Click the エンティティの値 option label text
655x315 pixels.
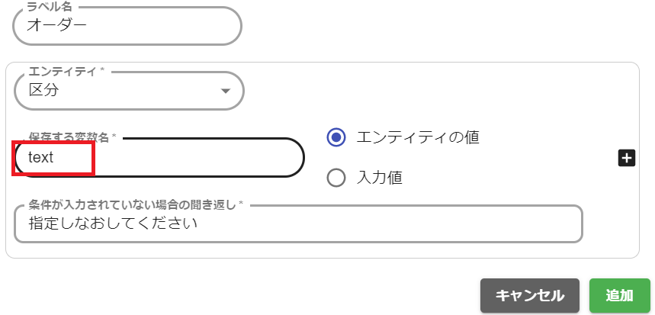418,137
